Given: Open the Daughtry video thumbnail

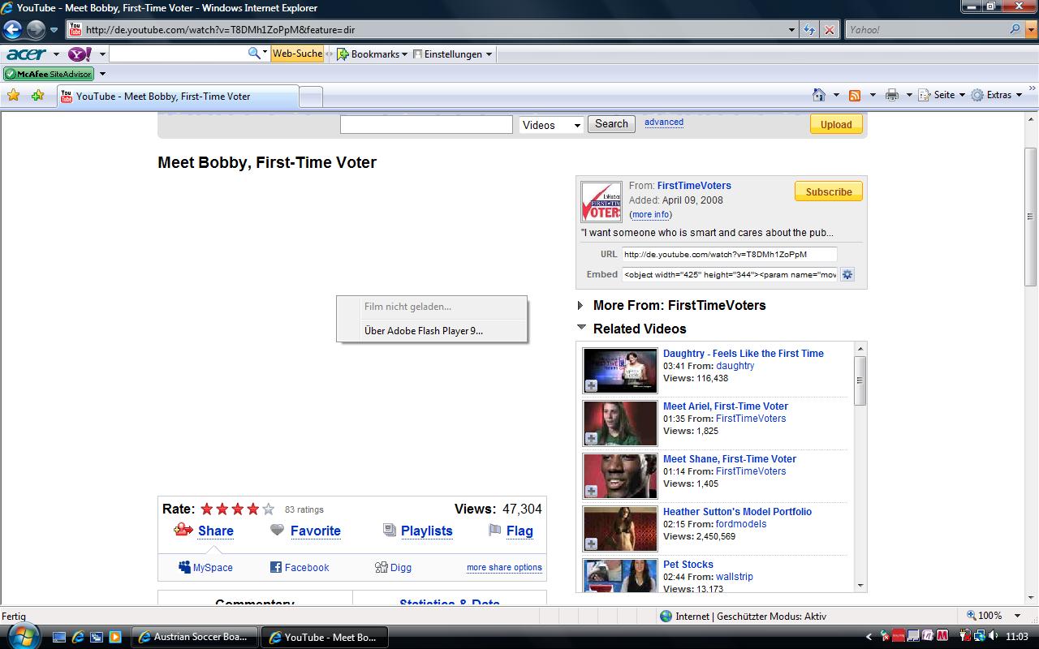Looking at the screenshot, I should click(x=620, y=371).
